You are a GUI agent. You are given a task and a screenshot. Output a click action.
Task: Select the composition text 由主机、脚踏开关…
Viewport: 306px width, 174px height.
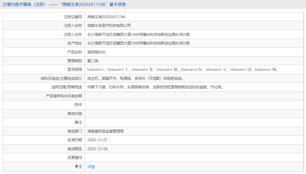point(135,79)
